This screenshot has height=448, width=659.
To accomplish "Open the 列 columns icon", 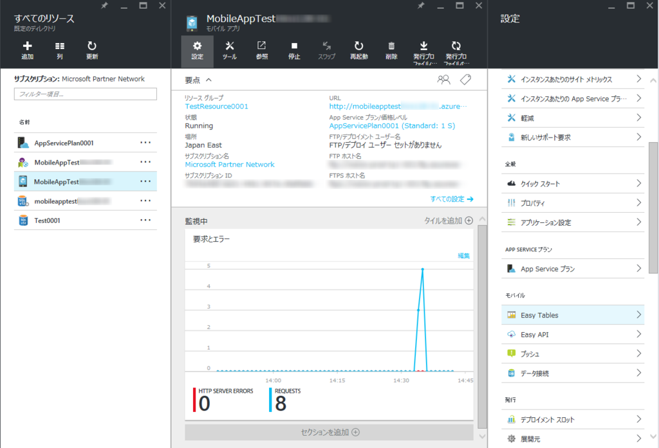I will [x=60, y=46].
